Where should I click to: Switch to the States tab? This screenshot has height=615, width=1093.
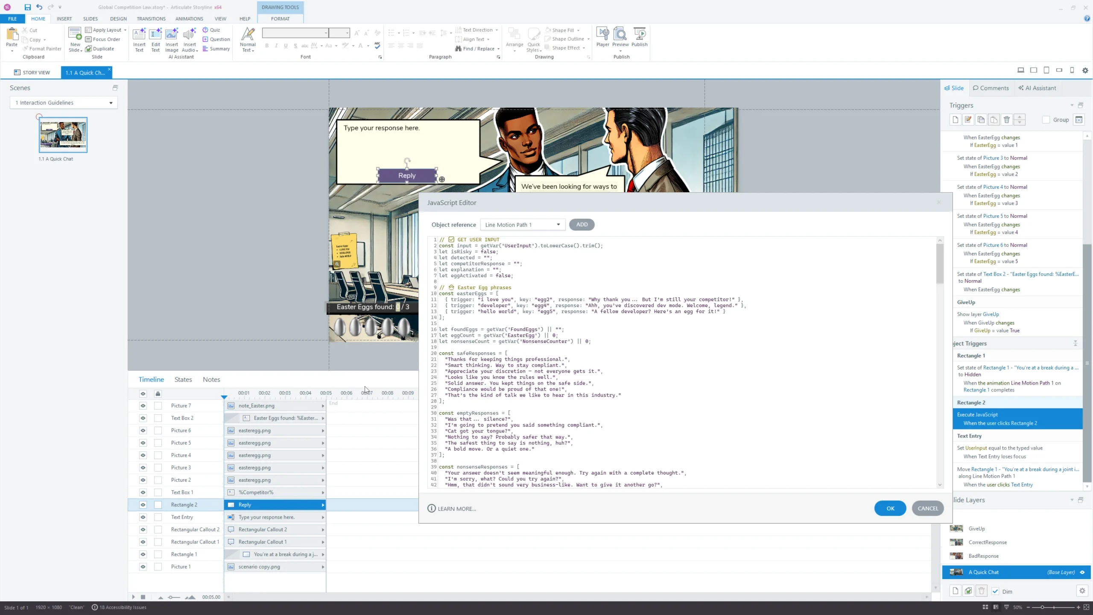pos(183,380)
